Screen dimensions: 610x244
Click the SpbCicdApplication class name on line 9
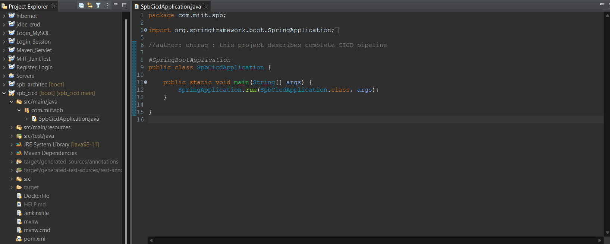pos(230,67)
